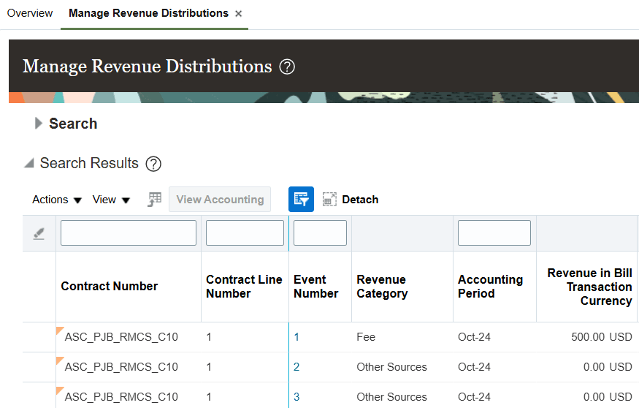Switch to the Overview tab
The width and height of the screenshot is (639, 408).
point(30,13)
